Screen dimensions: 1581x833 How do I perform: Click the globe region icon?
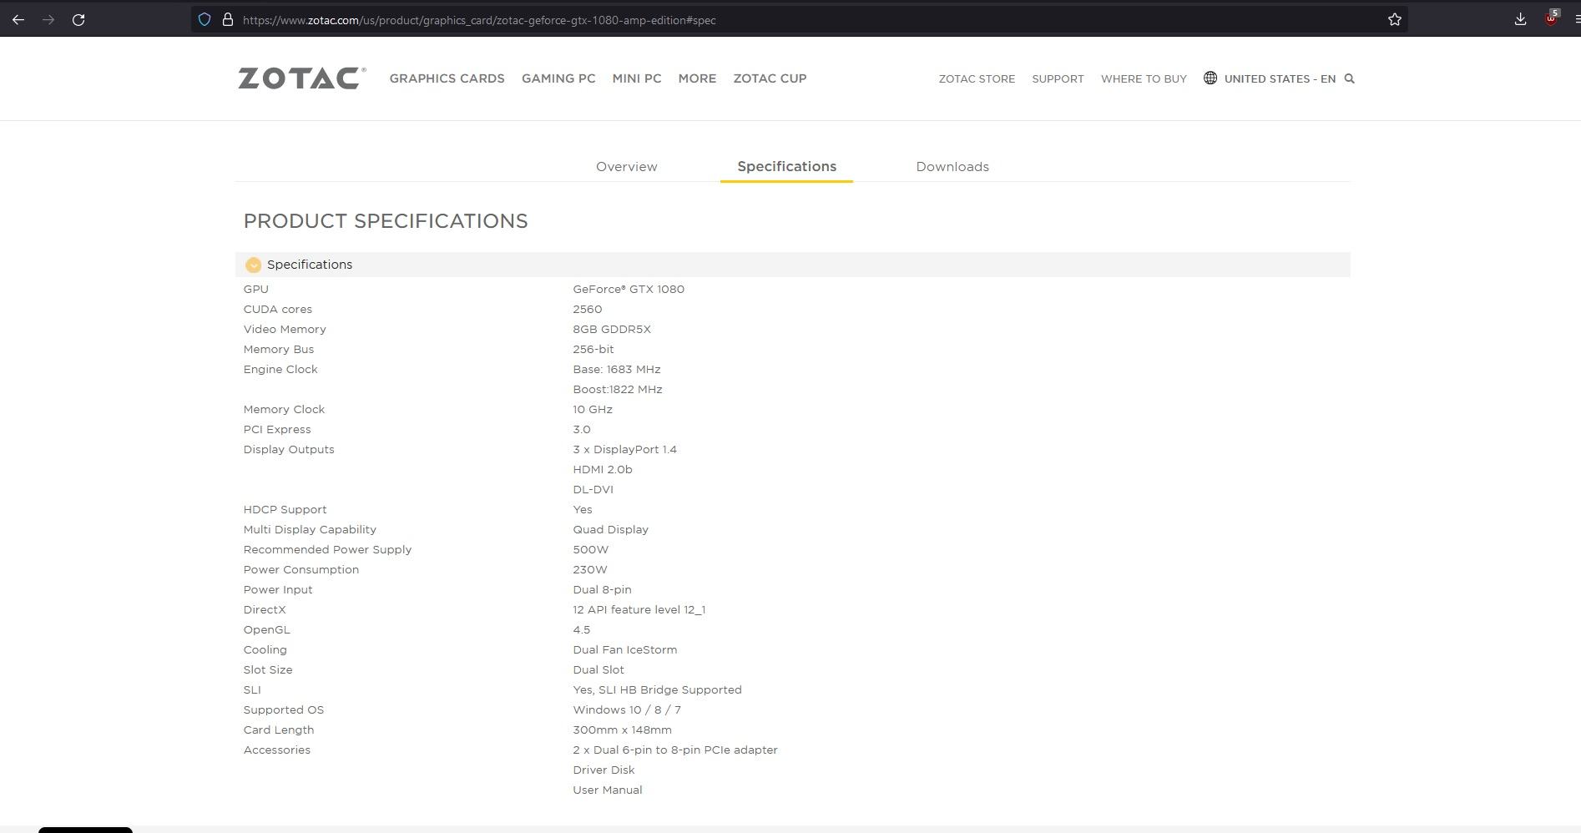coord(1210,78)
